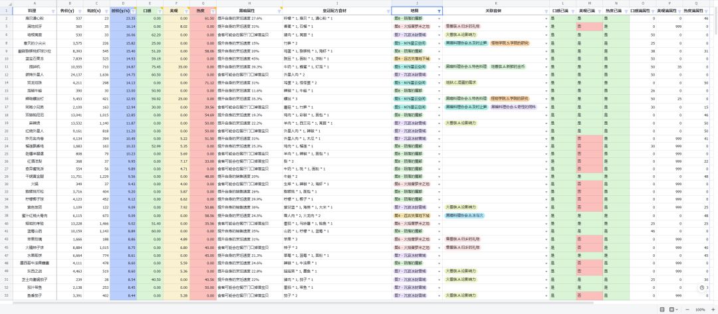Open filter icon on 皇冠配方食材 header
The image size is (718, 314).
[388, 11]
